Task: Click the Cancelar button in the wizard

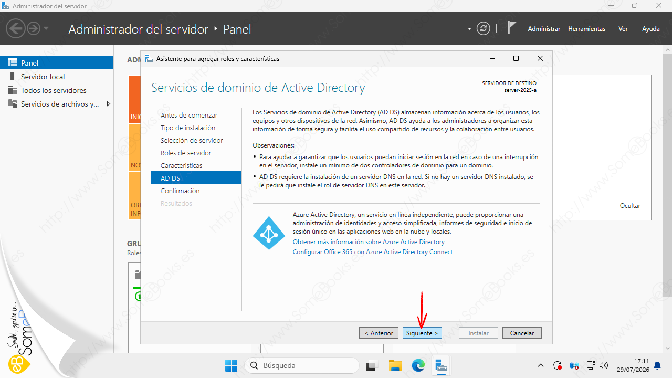Action: [522, 333]
